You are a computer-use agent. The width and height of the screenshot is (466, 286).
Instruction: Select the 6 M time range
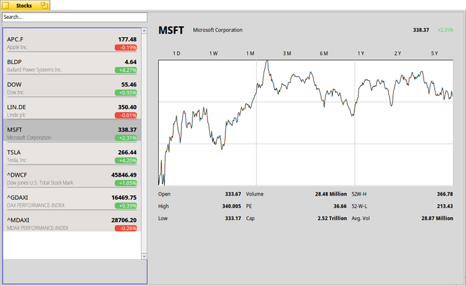pyautogui.click(x=324, y=53)
